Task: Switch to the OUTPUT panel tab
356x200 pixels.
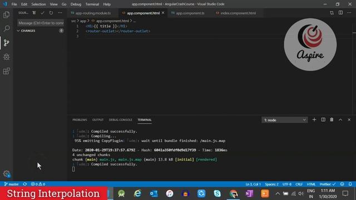Action: pos(98,120)
